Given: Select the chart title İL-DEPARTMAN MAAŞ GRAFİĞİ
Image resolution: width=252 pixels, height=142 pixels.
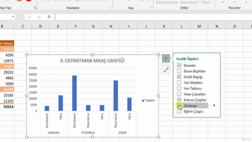Looking at the screenshot, I should coord(92,61).
